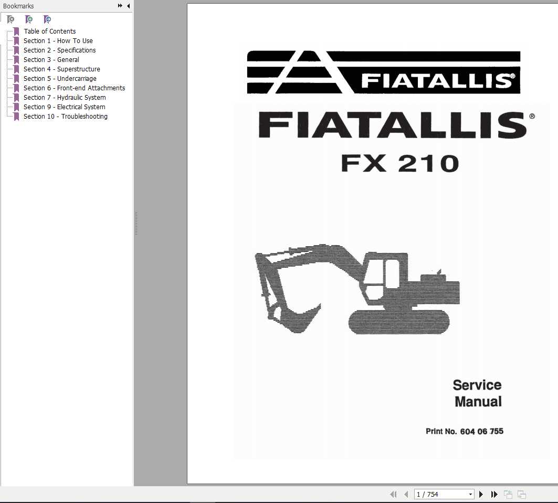The width and height of the screenshot is (558, 503).
Task: Open the Bookmarks panel options menu
Action: coord(120,6)
